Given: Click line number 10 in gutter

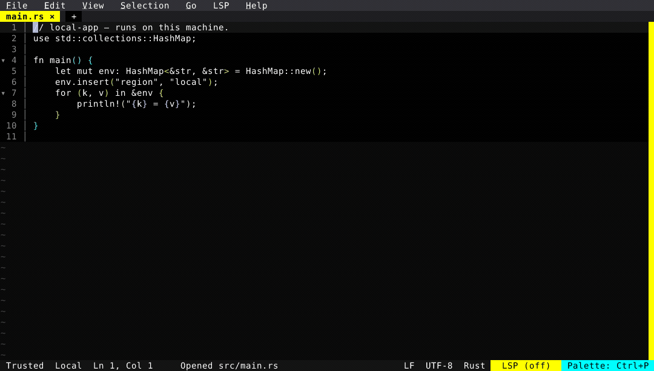Looking at the screenshot, I should (x=12, y=125).
